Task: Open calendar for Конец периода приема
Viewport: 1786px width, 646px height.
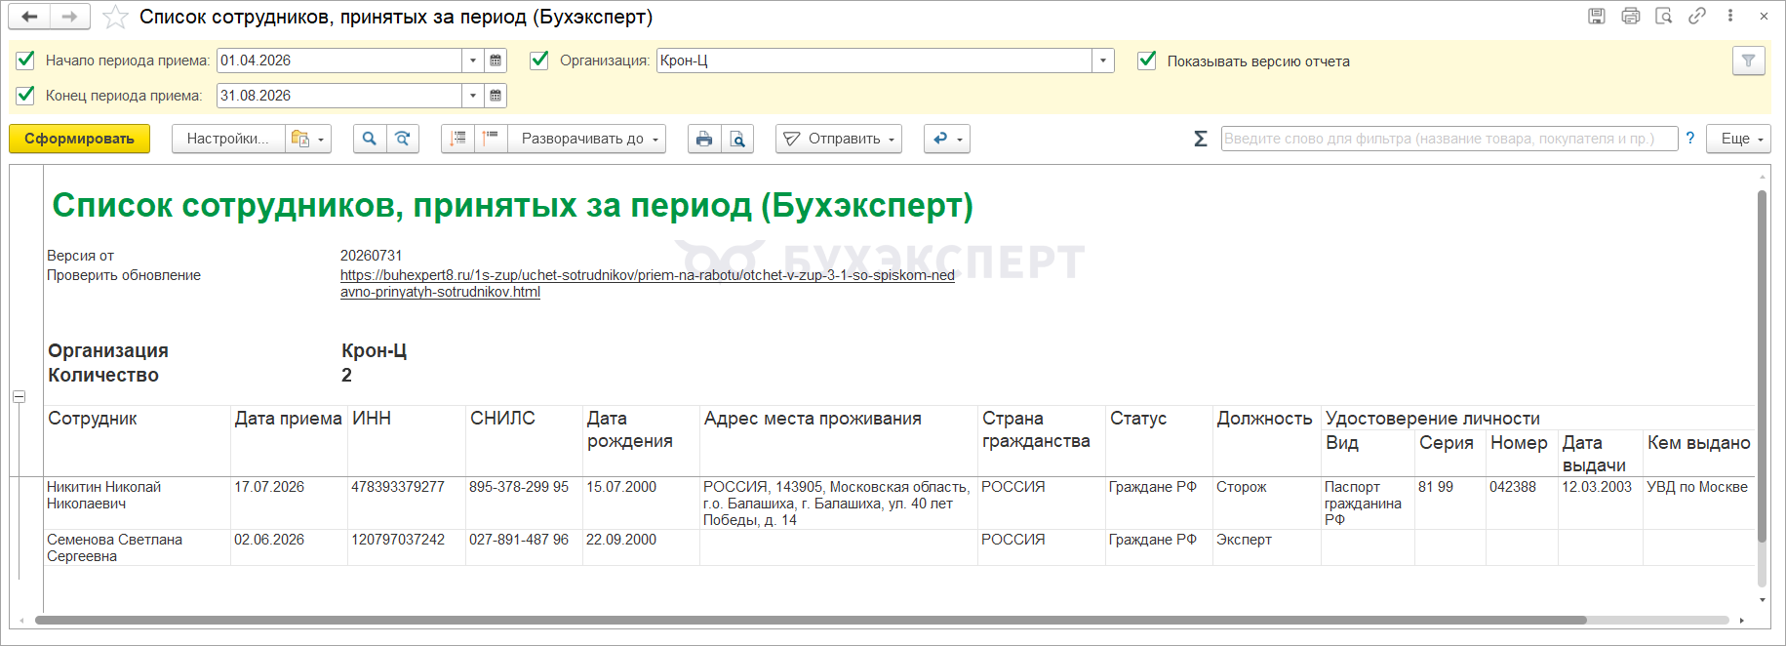Action: click(x=496, y=96)
